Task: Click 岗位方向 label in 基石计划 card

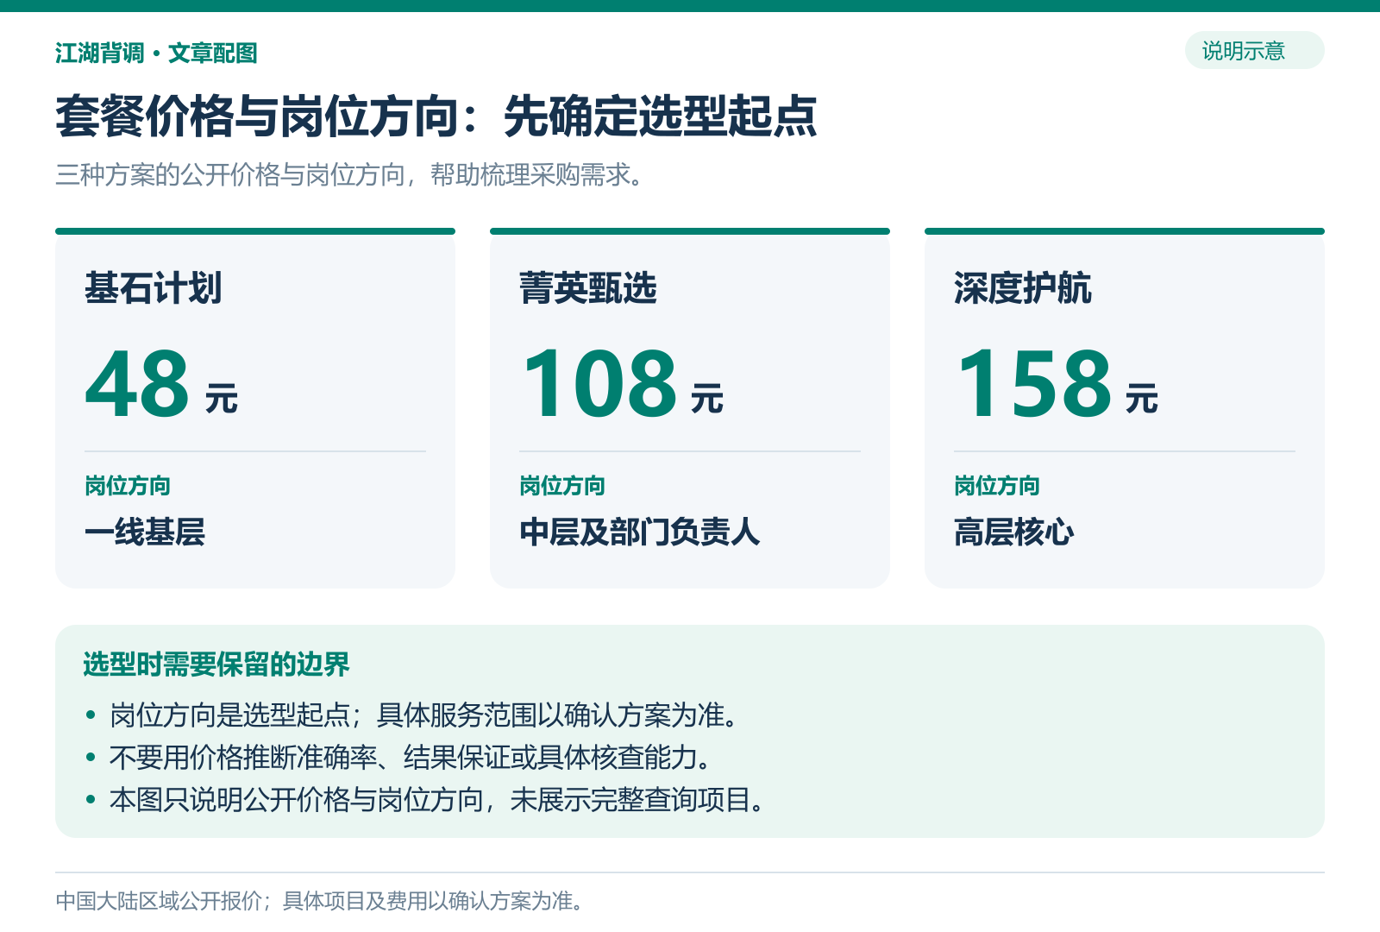Action: pos(128,486)
